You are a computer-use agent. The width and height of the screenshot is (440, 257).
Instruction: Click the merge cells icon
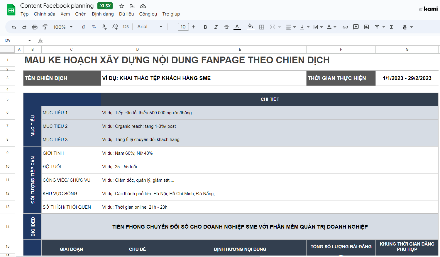273,27
